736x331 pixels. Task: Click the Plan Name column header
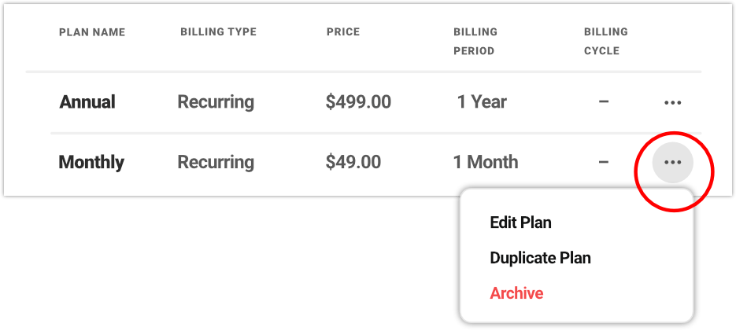pyautogui.click(x=92, y=32)
